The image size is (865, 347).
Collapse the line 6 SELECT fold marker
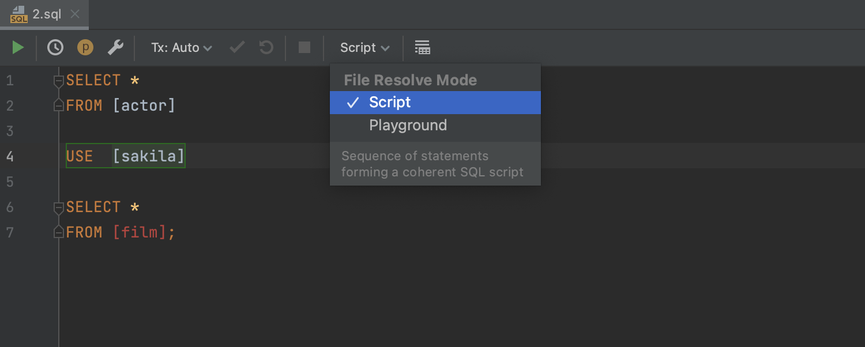(x=58, y=208)
